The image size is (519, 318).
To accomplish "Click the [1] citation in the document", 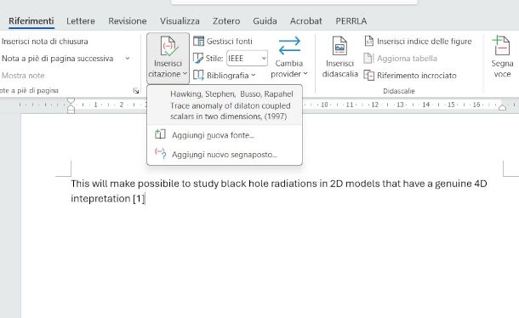I will pos(139,199).
